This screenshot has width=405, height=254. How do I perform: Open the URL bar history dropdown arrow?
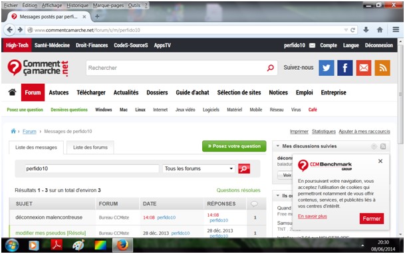[346, 30]
